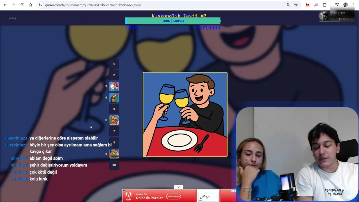Screen dimensions: 359x202
Task: Select rank slot 2
Action: [114, 75]
